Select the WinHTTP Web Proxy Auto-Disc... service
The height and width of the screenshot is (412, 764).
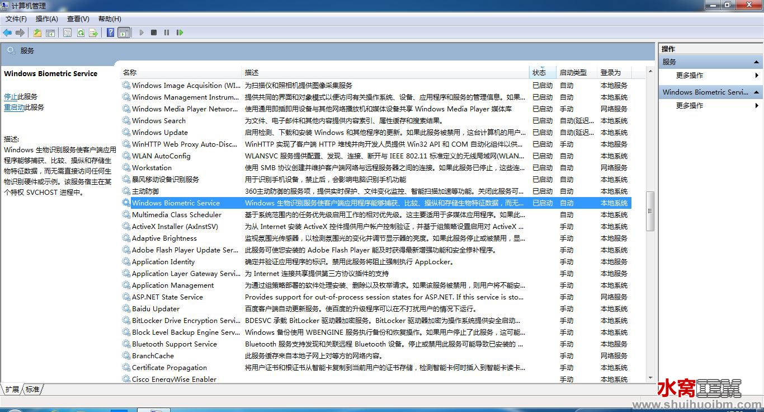(376, 144)
